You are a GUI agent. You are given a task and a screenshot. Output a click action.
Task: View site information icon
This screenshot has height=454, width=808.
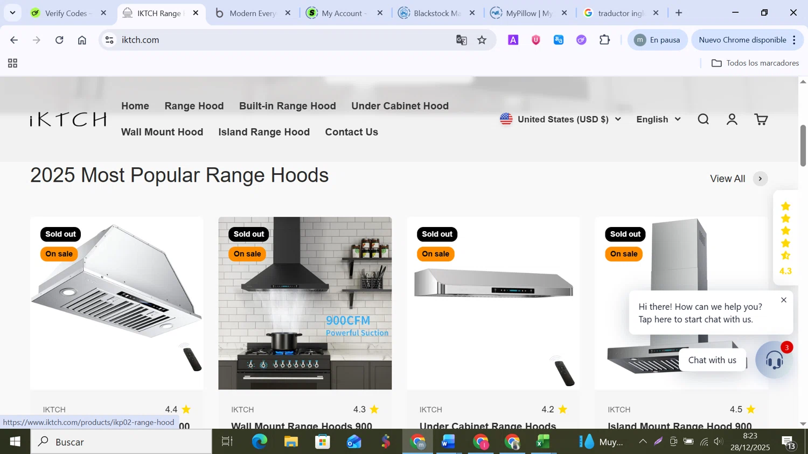pyautogui.click(x=109, y=40)
